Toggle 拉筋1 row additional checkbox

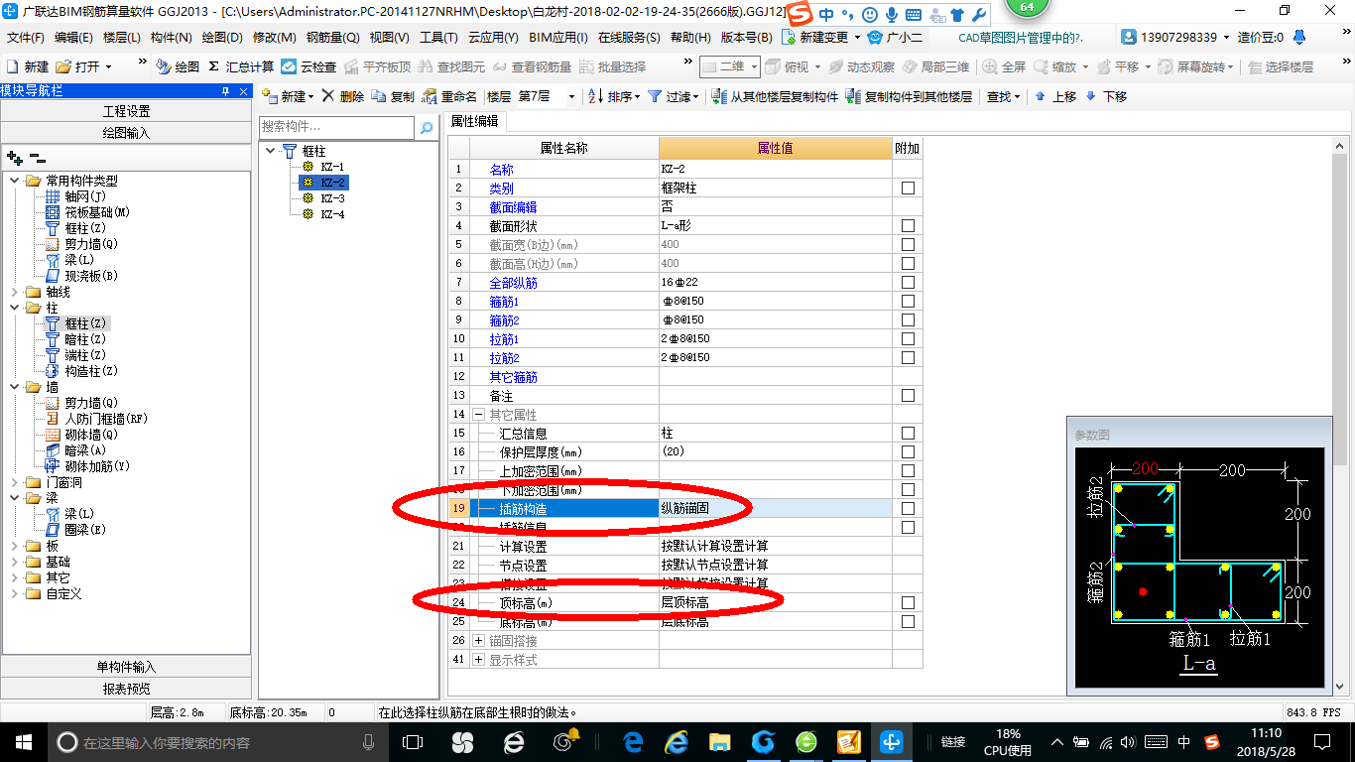pos(908,339)
